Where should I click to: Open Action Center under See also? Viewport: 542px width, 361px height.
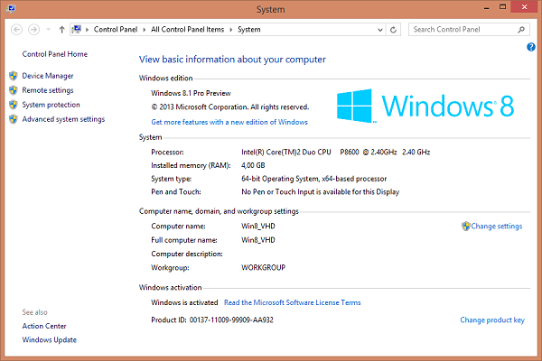click(44, 326)
